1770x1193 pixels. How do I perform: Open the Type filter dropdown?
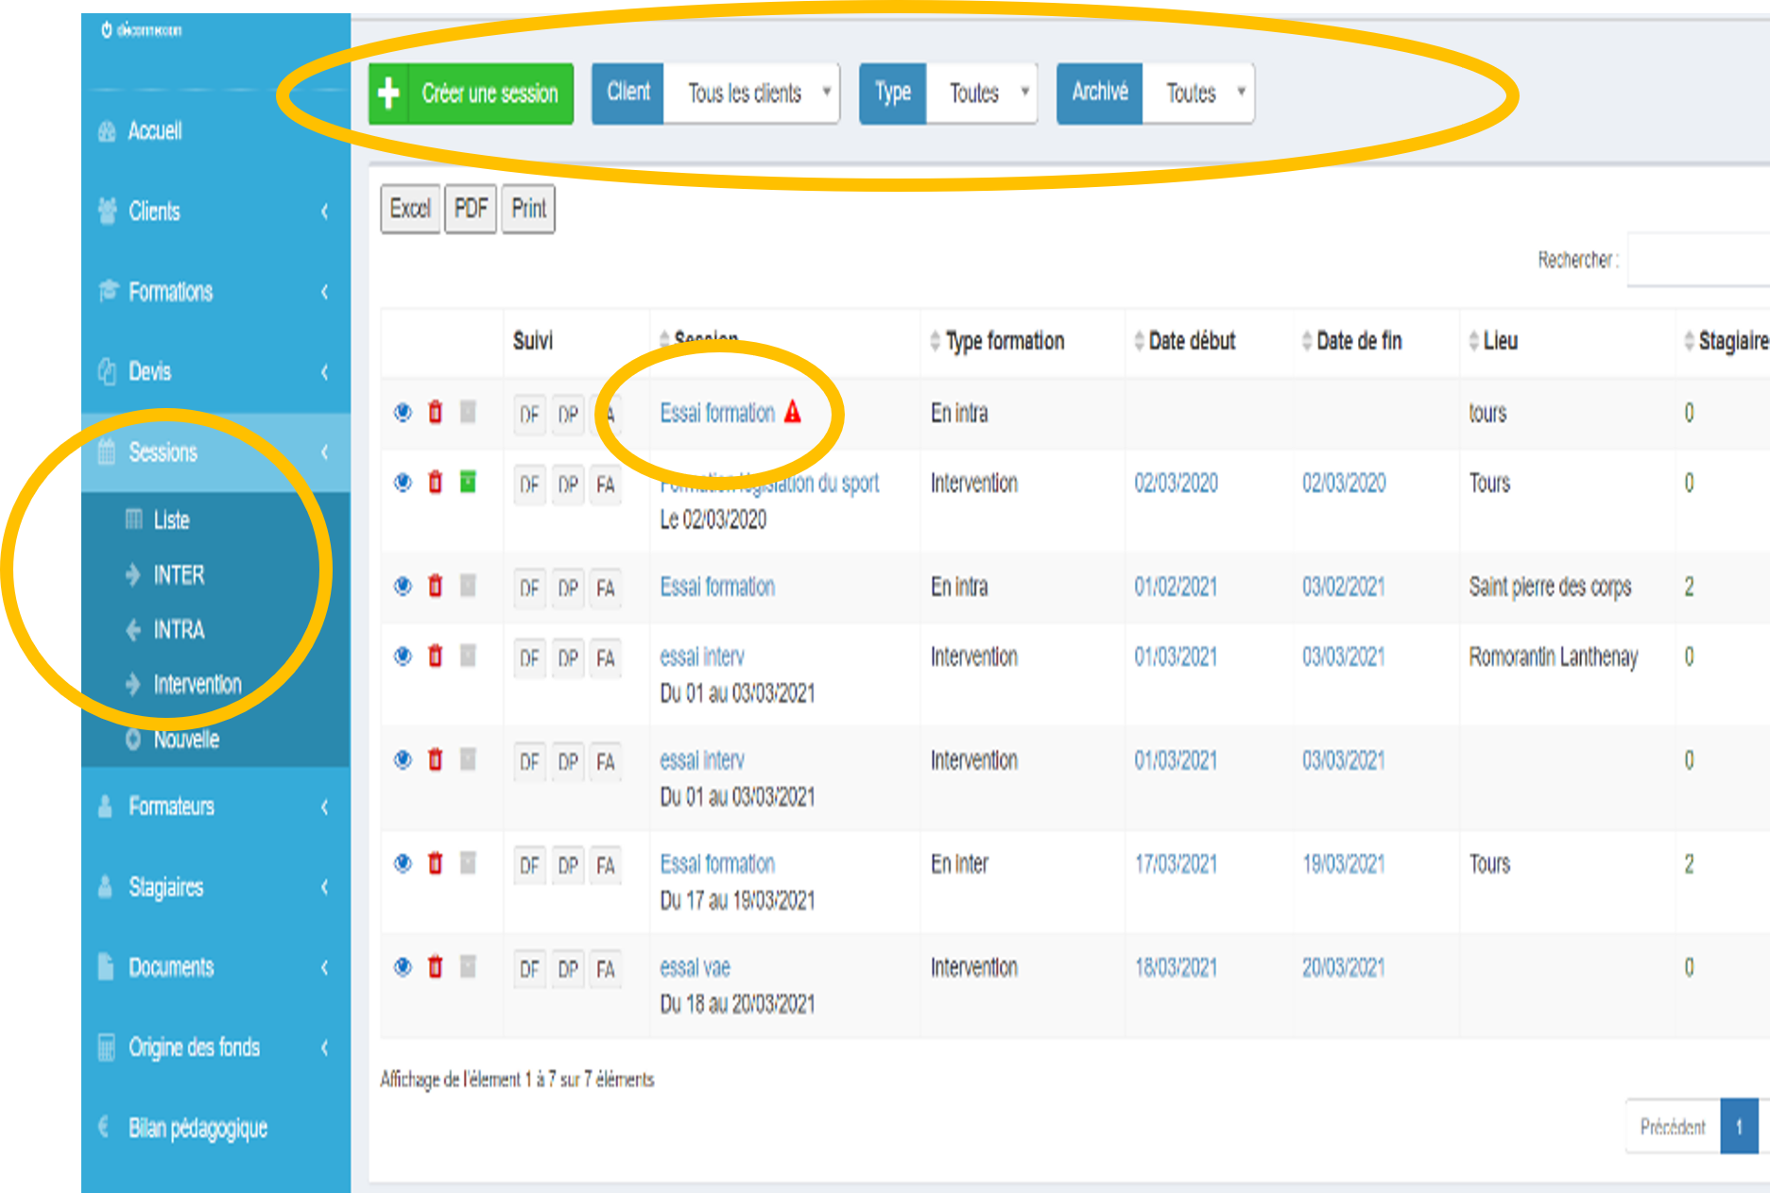pyautogui.click(x=981, y=93)
